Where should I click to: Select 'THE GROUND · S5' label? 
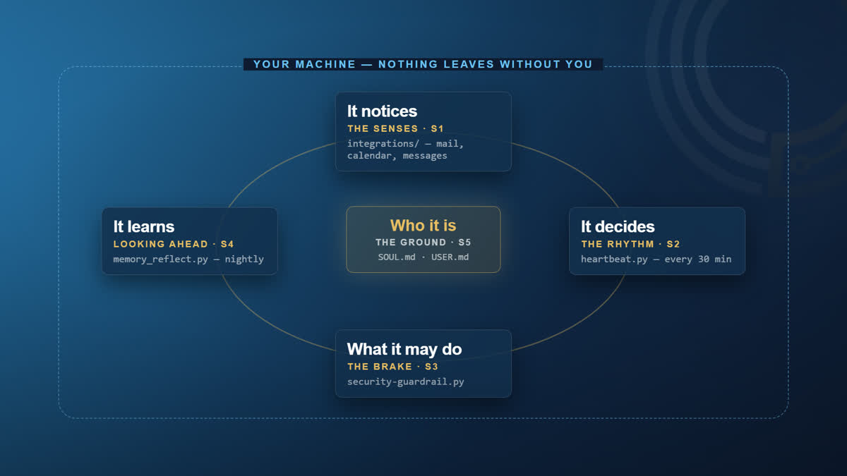[423, 243]
